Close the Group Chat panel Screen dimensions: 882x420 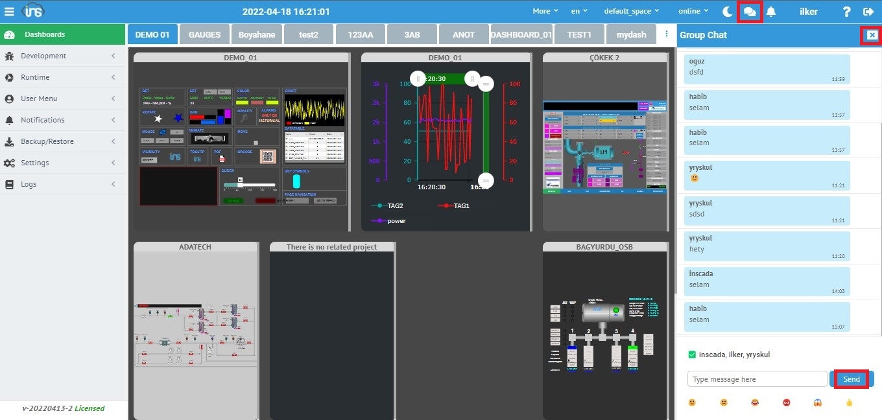pyautogui.click(x=872, y=35)
